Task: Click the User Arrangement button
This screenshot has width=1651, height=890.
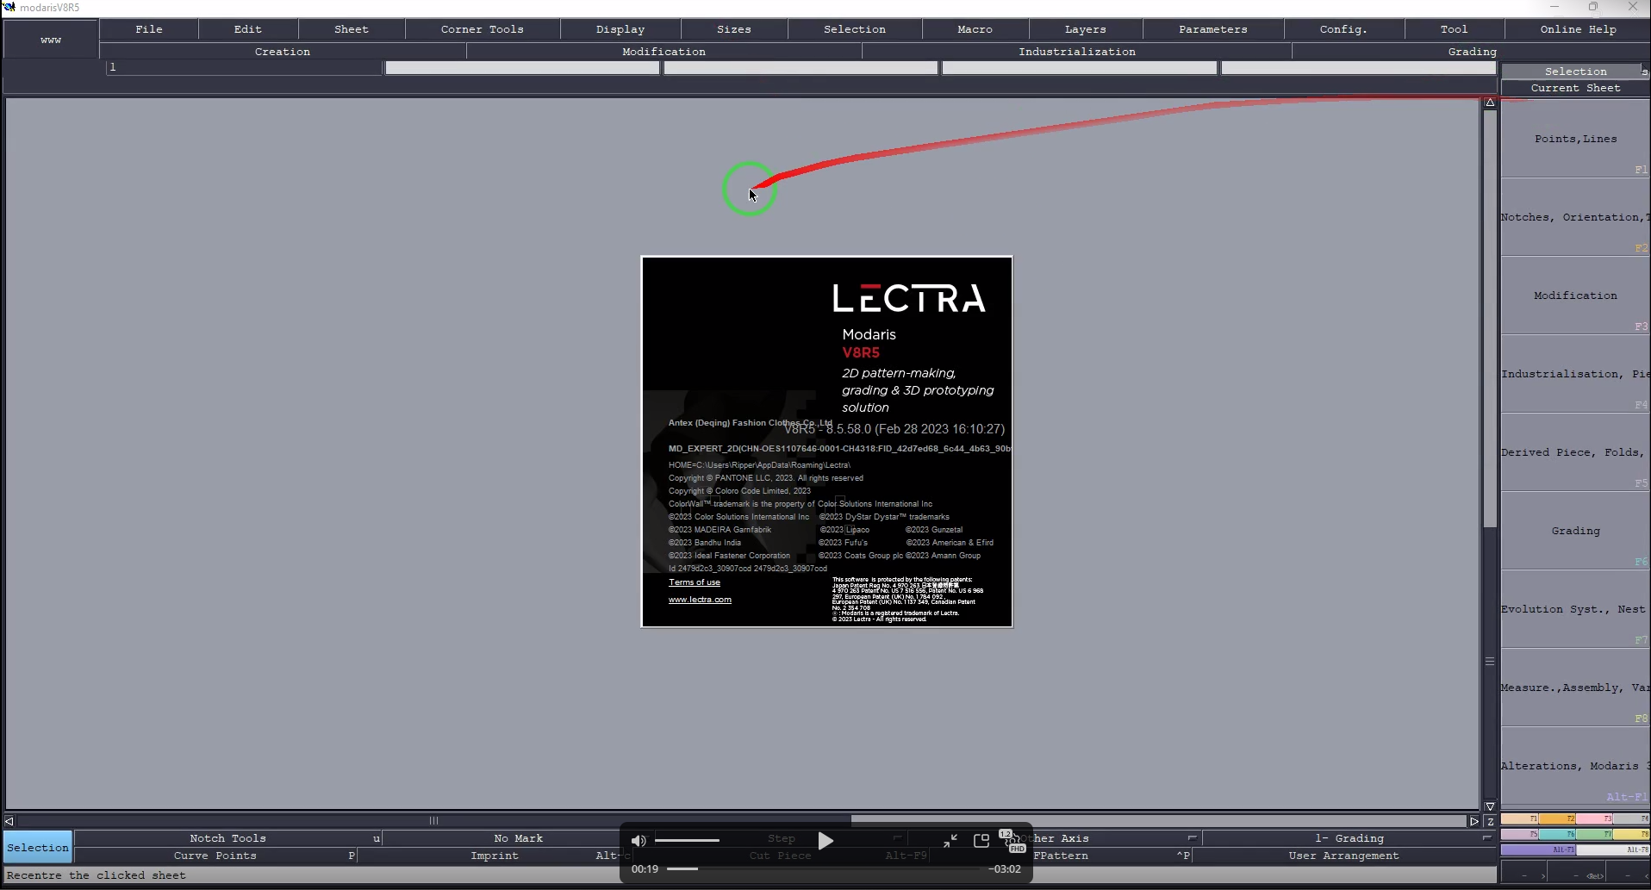Action: pyautogui.click(x=1344, y=856)
